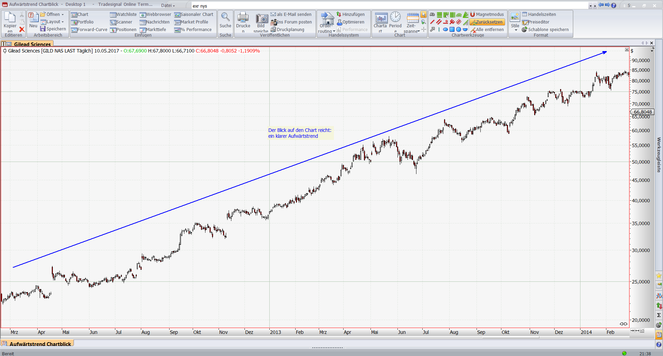The width and height of the screenshot is (663, 356).
Task: Click the Sigma icon in right sidebar
Action: point(659,315)
